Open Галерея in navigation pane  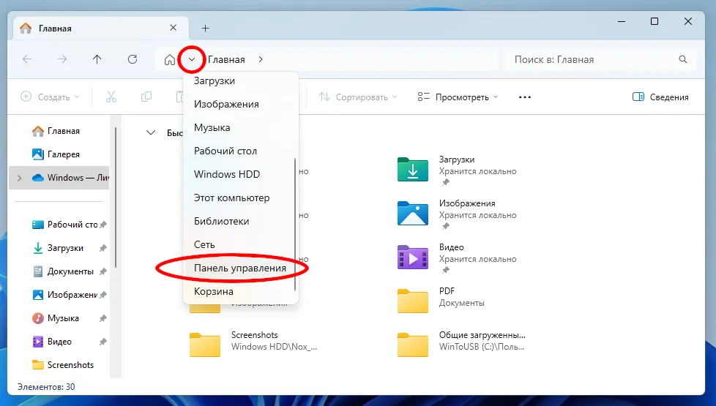click(59, 154)
